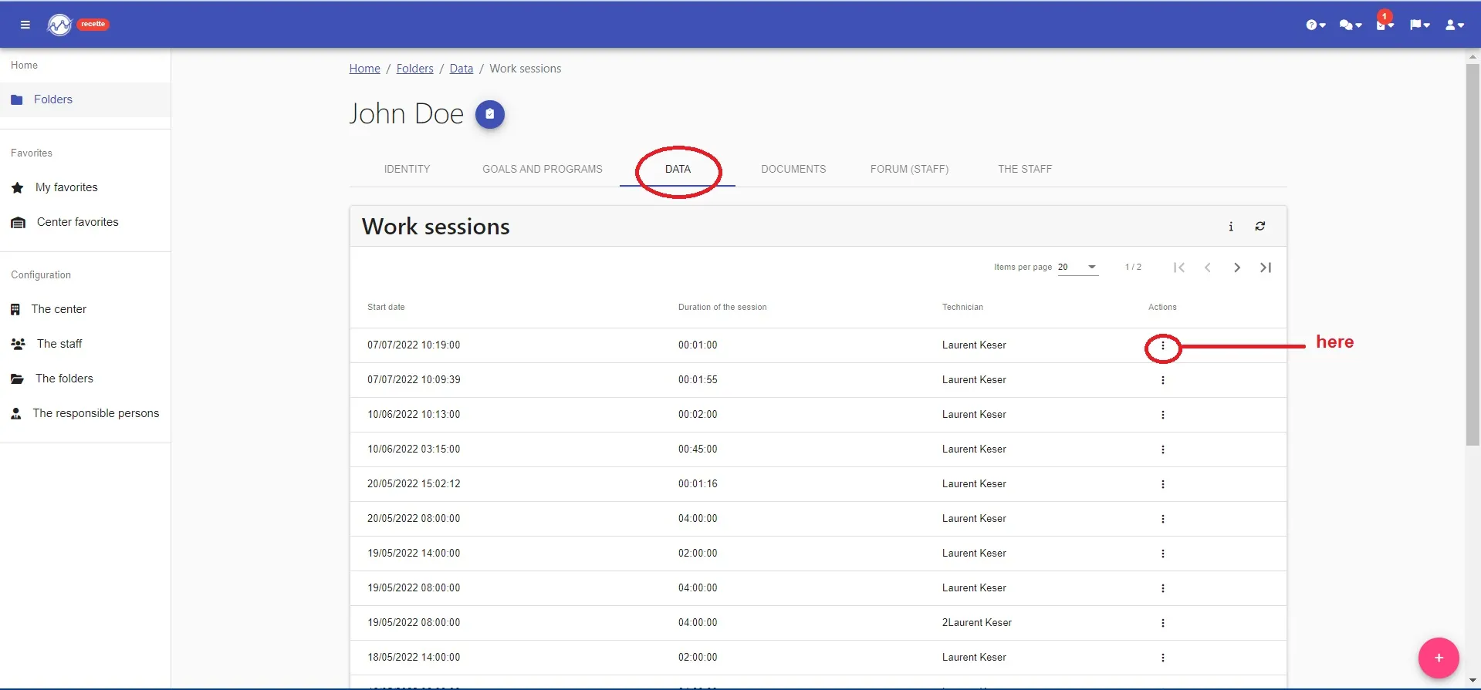Image resolution: width=1481 pixels, height=690 pixels.
Task: Follow the Data breadcrumb link
Action: point(462,69)
